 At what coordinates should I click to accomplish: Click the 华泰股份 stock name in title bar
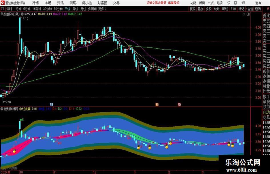pyautogui.click(x=174, y=3)
